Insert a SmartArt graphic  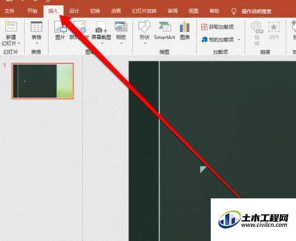pyautogui.click(x=165, y=30)
